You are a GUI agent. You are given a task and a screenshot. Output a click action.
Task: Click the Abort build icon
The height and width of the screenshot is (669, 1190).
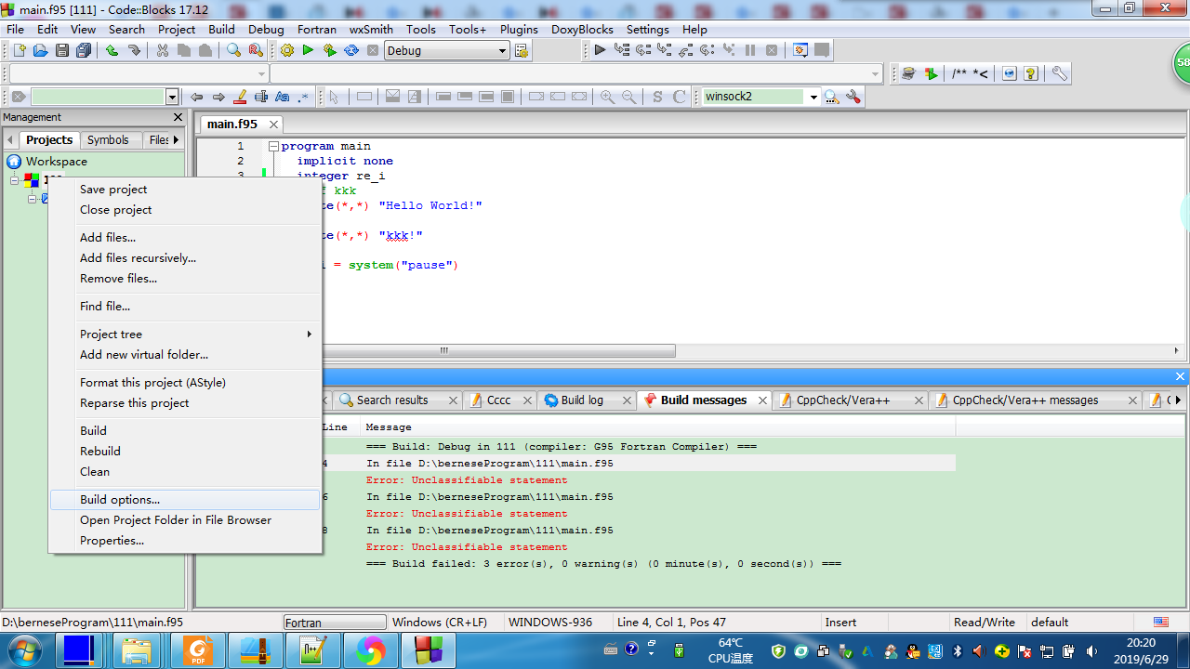[373, 50]
